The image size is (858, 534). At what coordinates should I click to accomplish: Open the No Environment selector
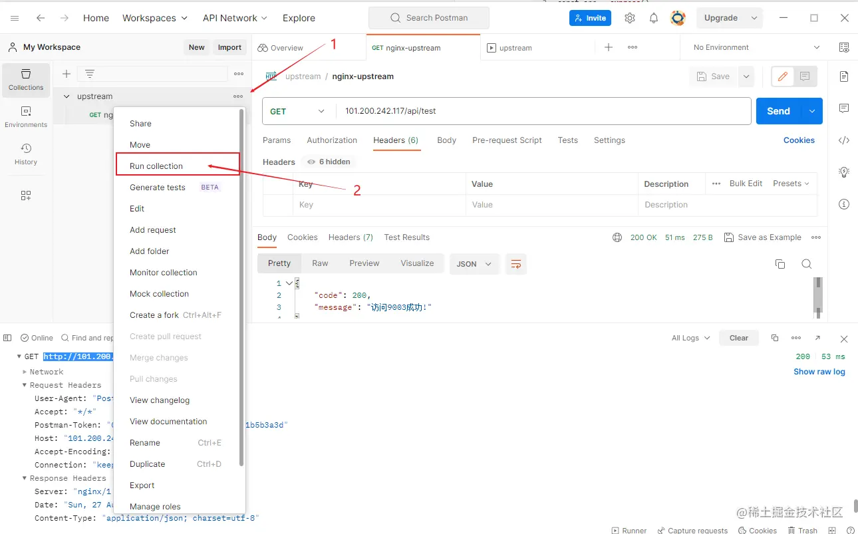[757, 47]
